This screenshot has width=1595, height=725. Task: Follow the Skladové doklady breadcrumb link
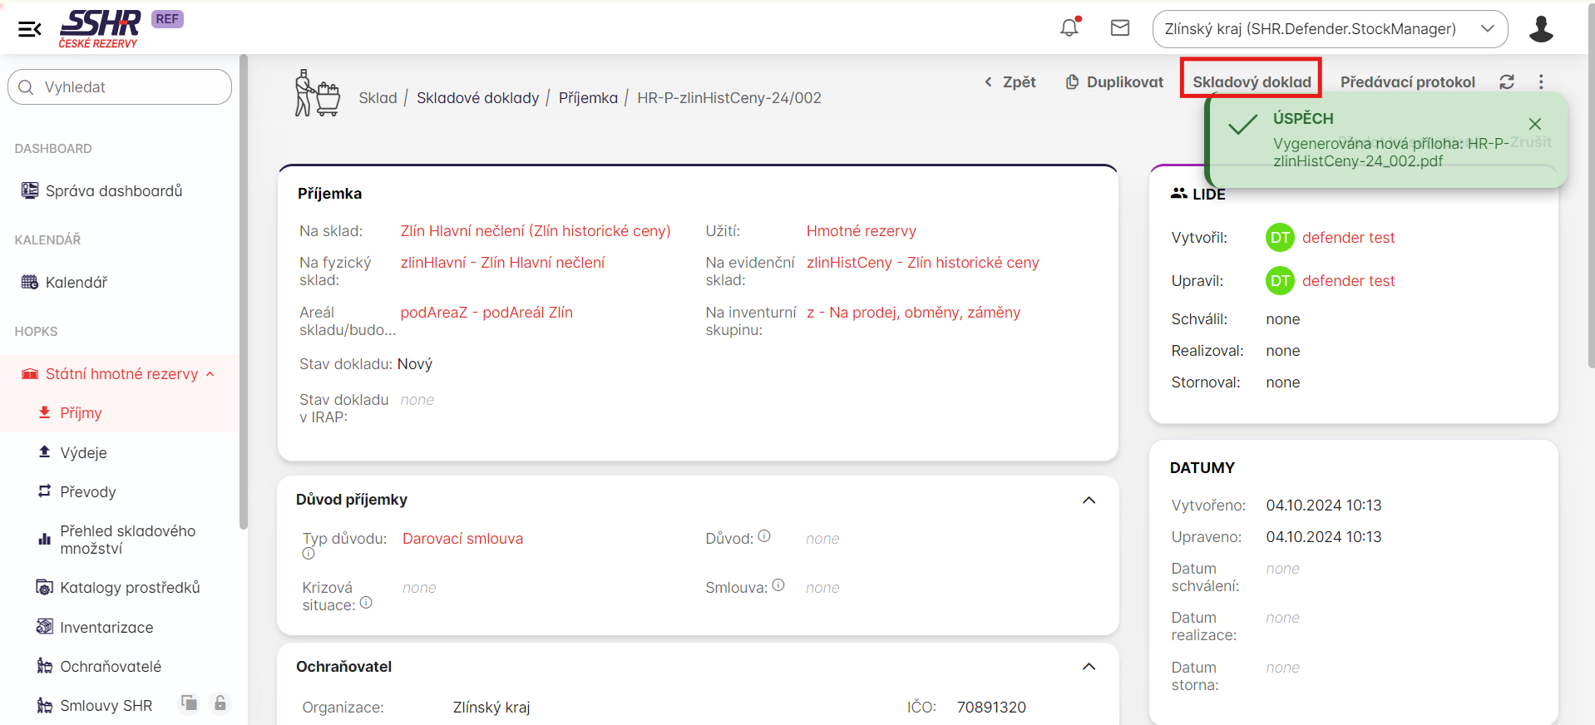point(477,98)
